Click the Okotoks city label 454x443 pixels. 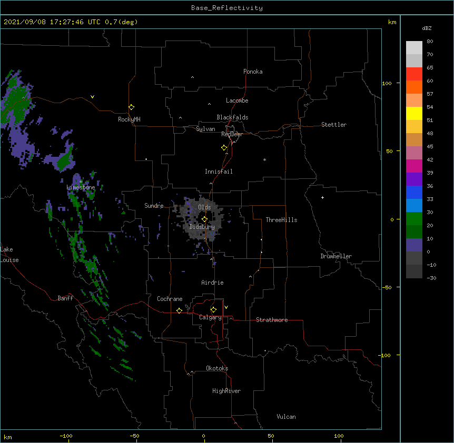(217, 368)
